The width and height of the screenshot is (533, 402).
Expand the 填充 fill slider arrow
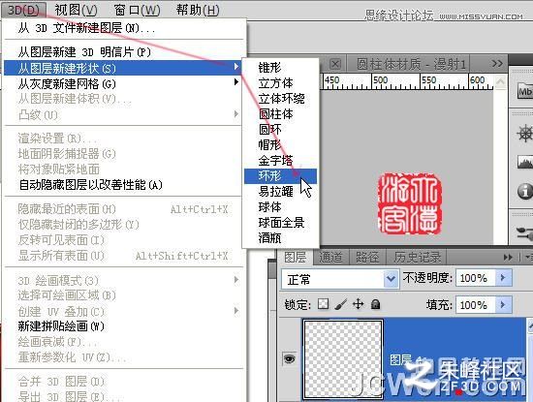(503, 304)
